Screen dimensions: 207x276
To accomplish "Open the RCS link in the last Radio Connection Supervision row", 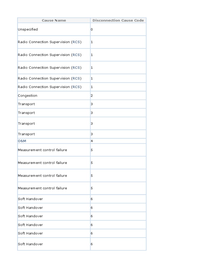I will (x=76, y=87).
